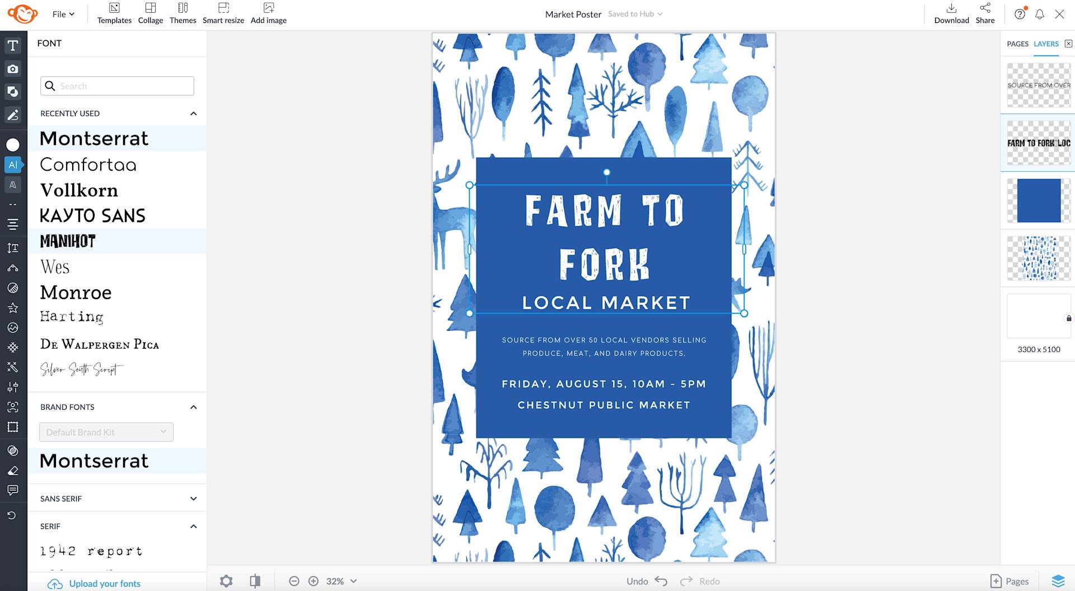Open the AI text tools panel
The width and height of the screenshot is (1075, 591).
(x=13, y=165)
